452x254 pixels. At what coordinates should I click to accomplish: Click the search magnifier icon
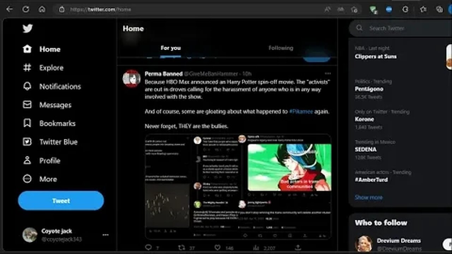click(359, 28)
